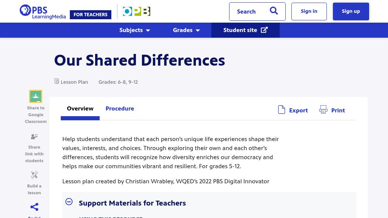Click the PBS LearningMedia logo
388x218 pixels.
click(42, 12)
